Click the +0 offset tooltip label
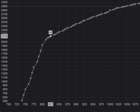140x112 pixels. point(51,32)
